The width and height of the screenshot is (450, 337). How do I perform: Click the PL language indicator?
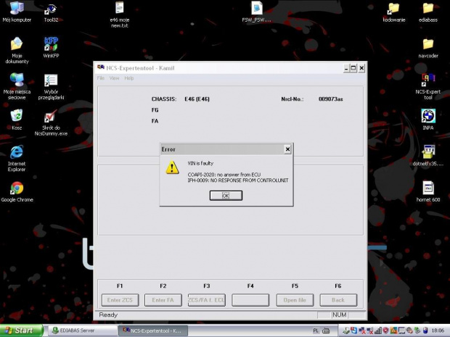point(316,330)
